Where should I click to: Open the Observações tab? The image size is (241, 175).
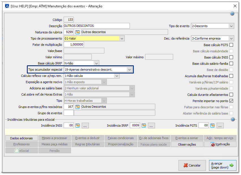point(187,144)
